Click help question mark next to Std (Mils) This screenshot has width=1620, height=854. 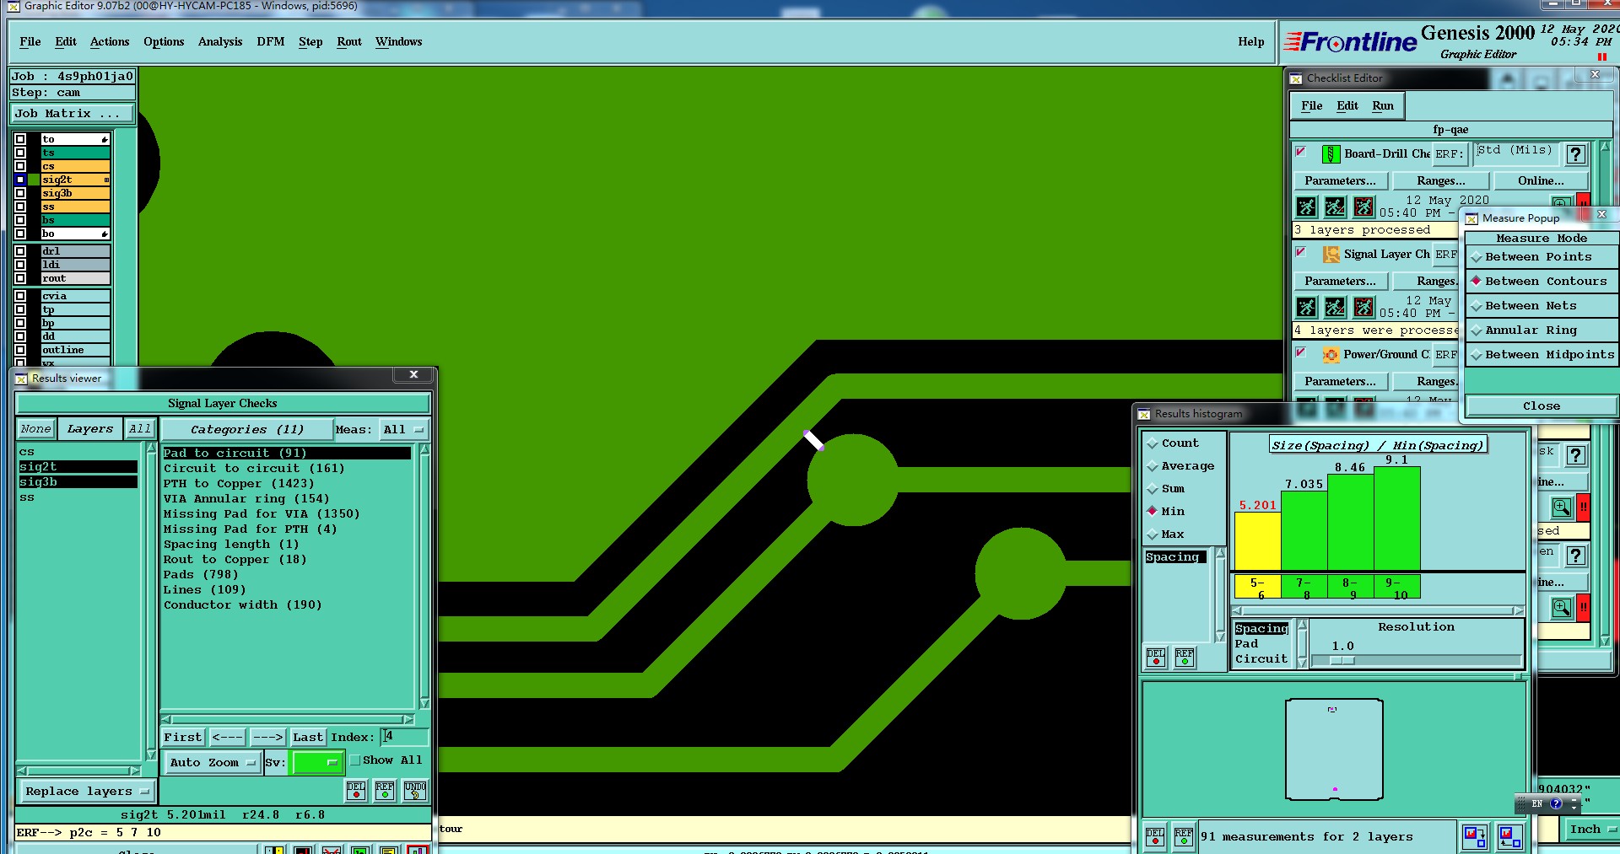1575,154
